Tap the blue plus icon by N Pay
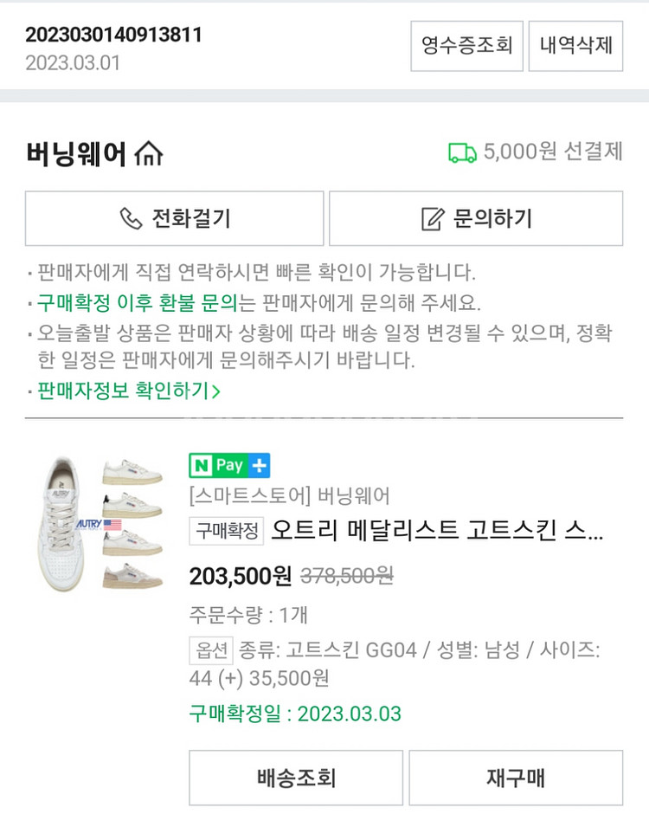Image resolution: width=649 pixels, height=827 pixels. click(259, 465)
